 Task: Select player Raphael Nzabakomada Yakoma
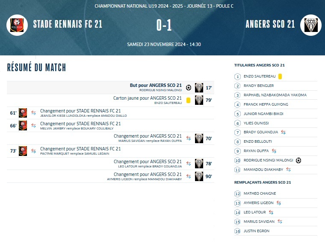click(x=275, y=95)
